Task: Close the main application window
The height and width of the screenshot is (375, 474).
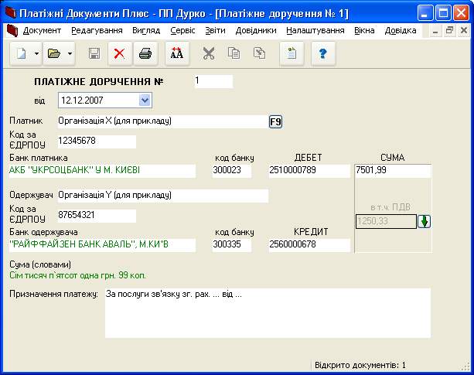Action: point(461,13)
